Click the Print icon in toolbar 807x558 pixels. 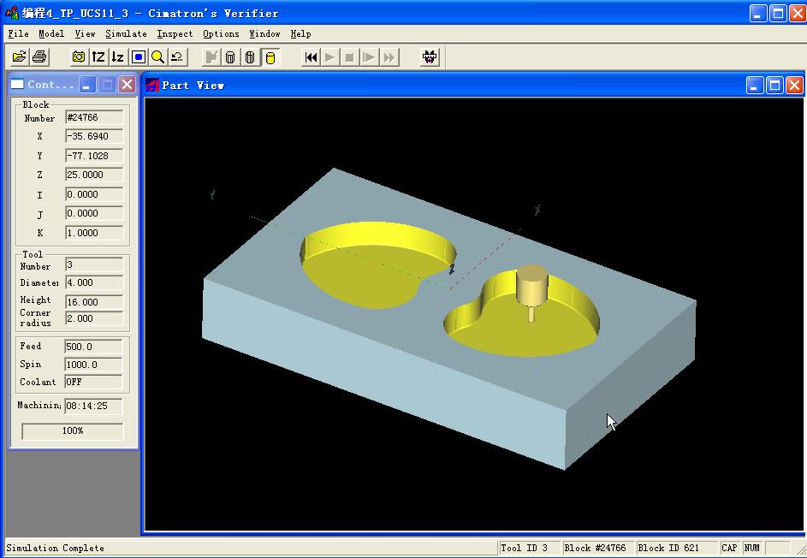pyautogui.click(x=39, y=57)
